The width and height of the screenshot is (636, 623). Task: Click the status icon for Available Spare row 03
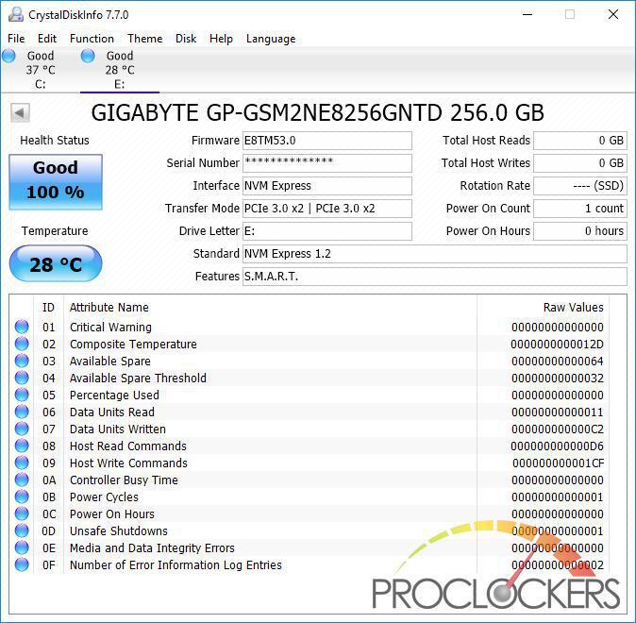(x=22, y=361)
